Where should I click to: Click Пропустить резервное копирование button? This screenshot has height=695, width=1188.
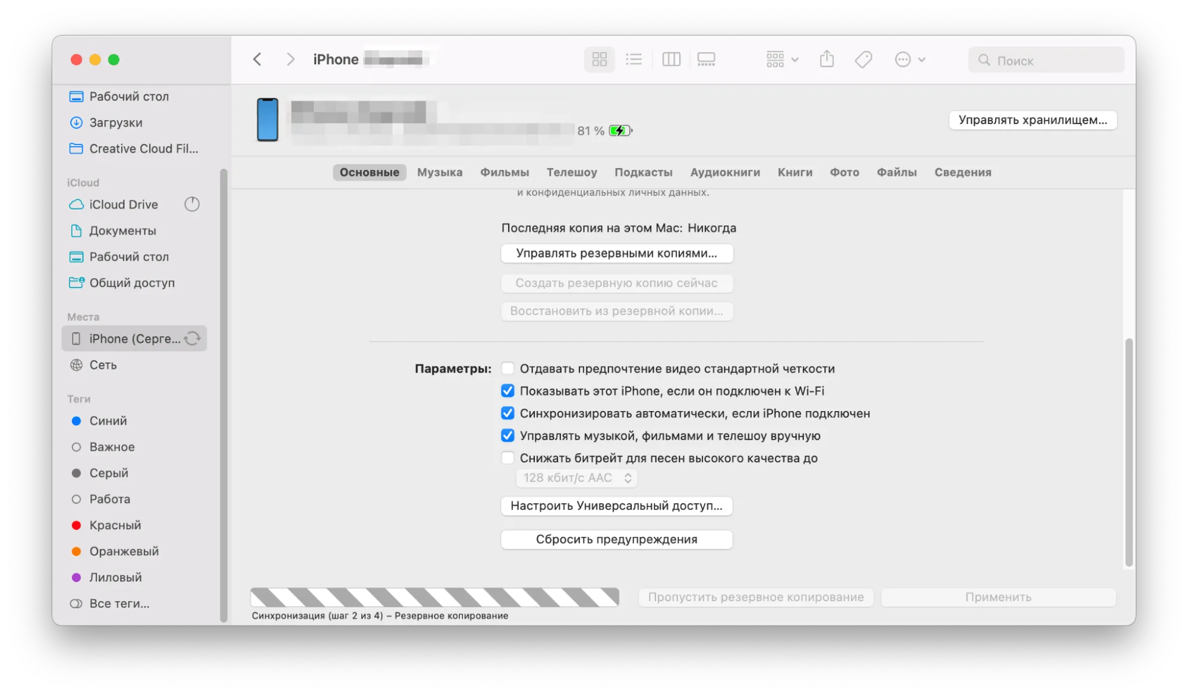[x=756, y=598]
